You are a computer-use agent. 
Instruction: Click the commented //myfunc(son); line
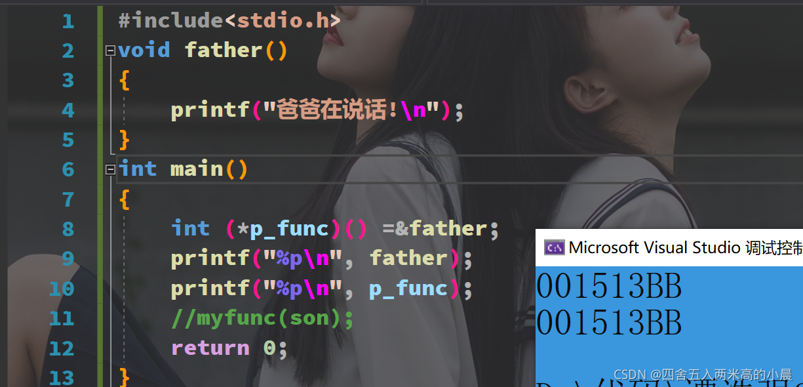(262, 318)
